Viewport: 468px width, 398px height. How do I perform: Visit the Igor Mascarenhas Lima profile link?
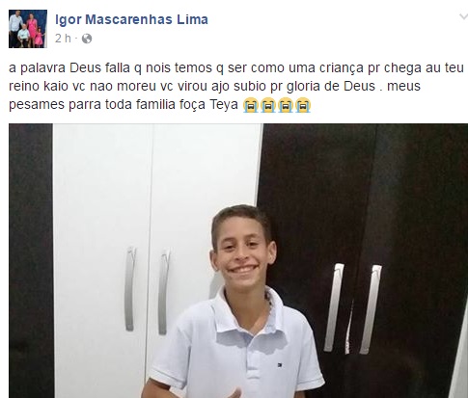click(131, 19)
